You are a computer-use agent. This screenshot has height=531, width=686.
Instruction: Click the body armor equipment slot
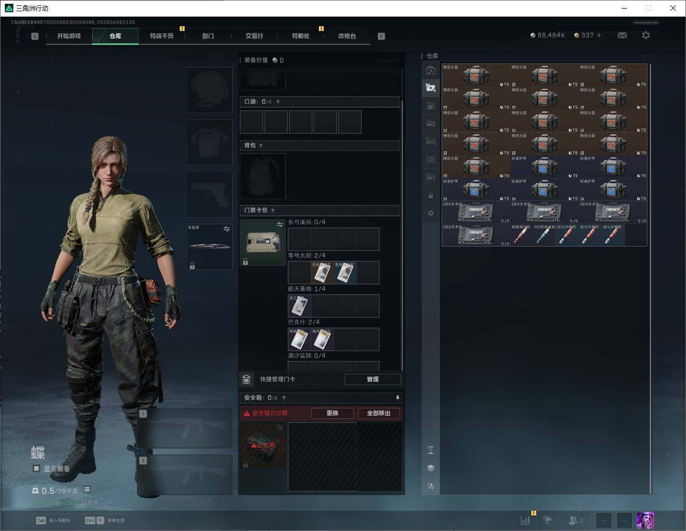(210, 142)
